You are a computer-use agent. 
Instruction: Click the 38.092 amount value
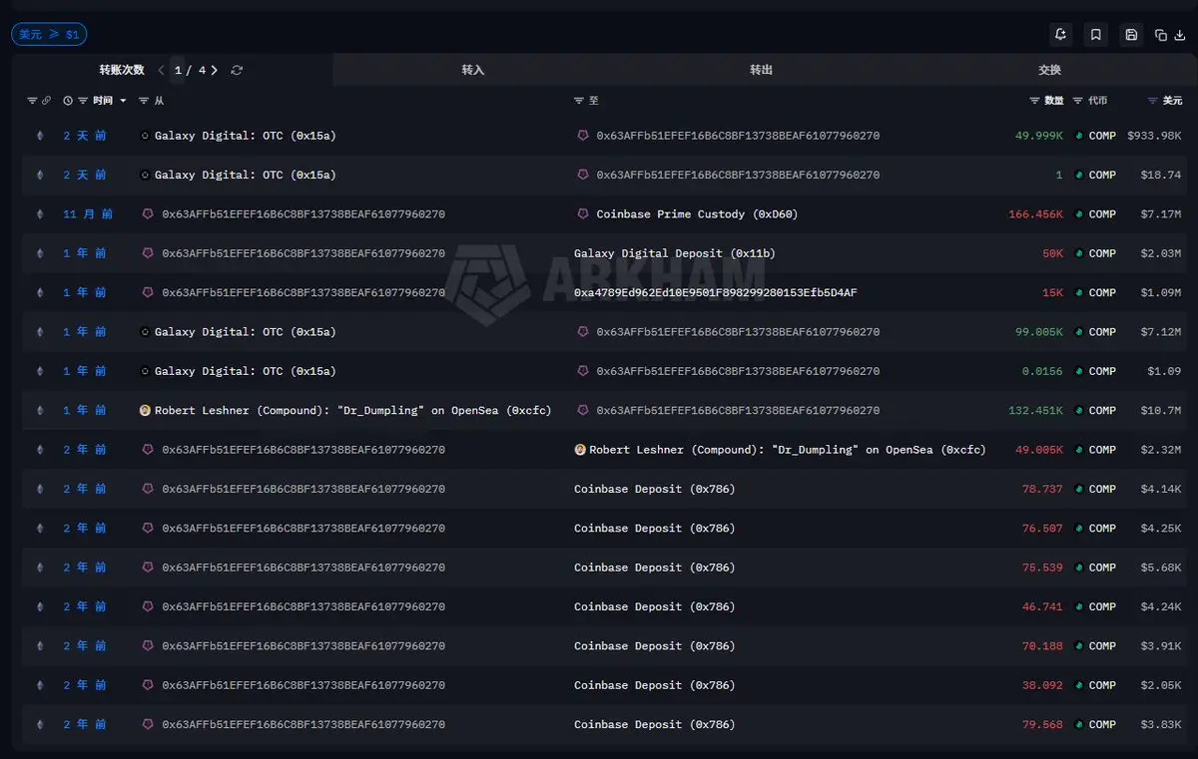point(1042,685)
